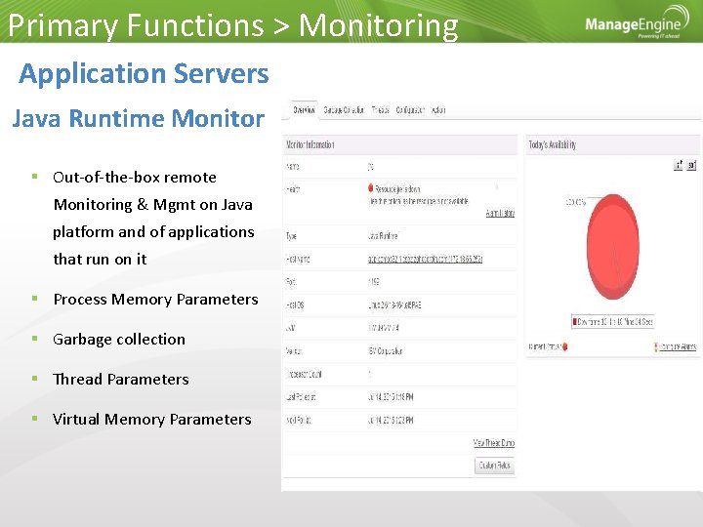This screenshot has height=527, width=703.
Task: Click the 'IBM Corporation' vendor value
Action: (385, 351)
